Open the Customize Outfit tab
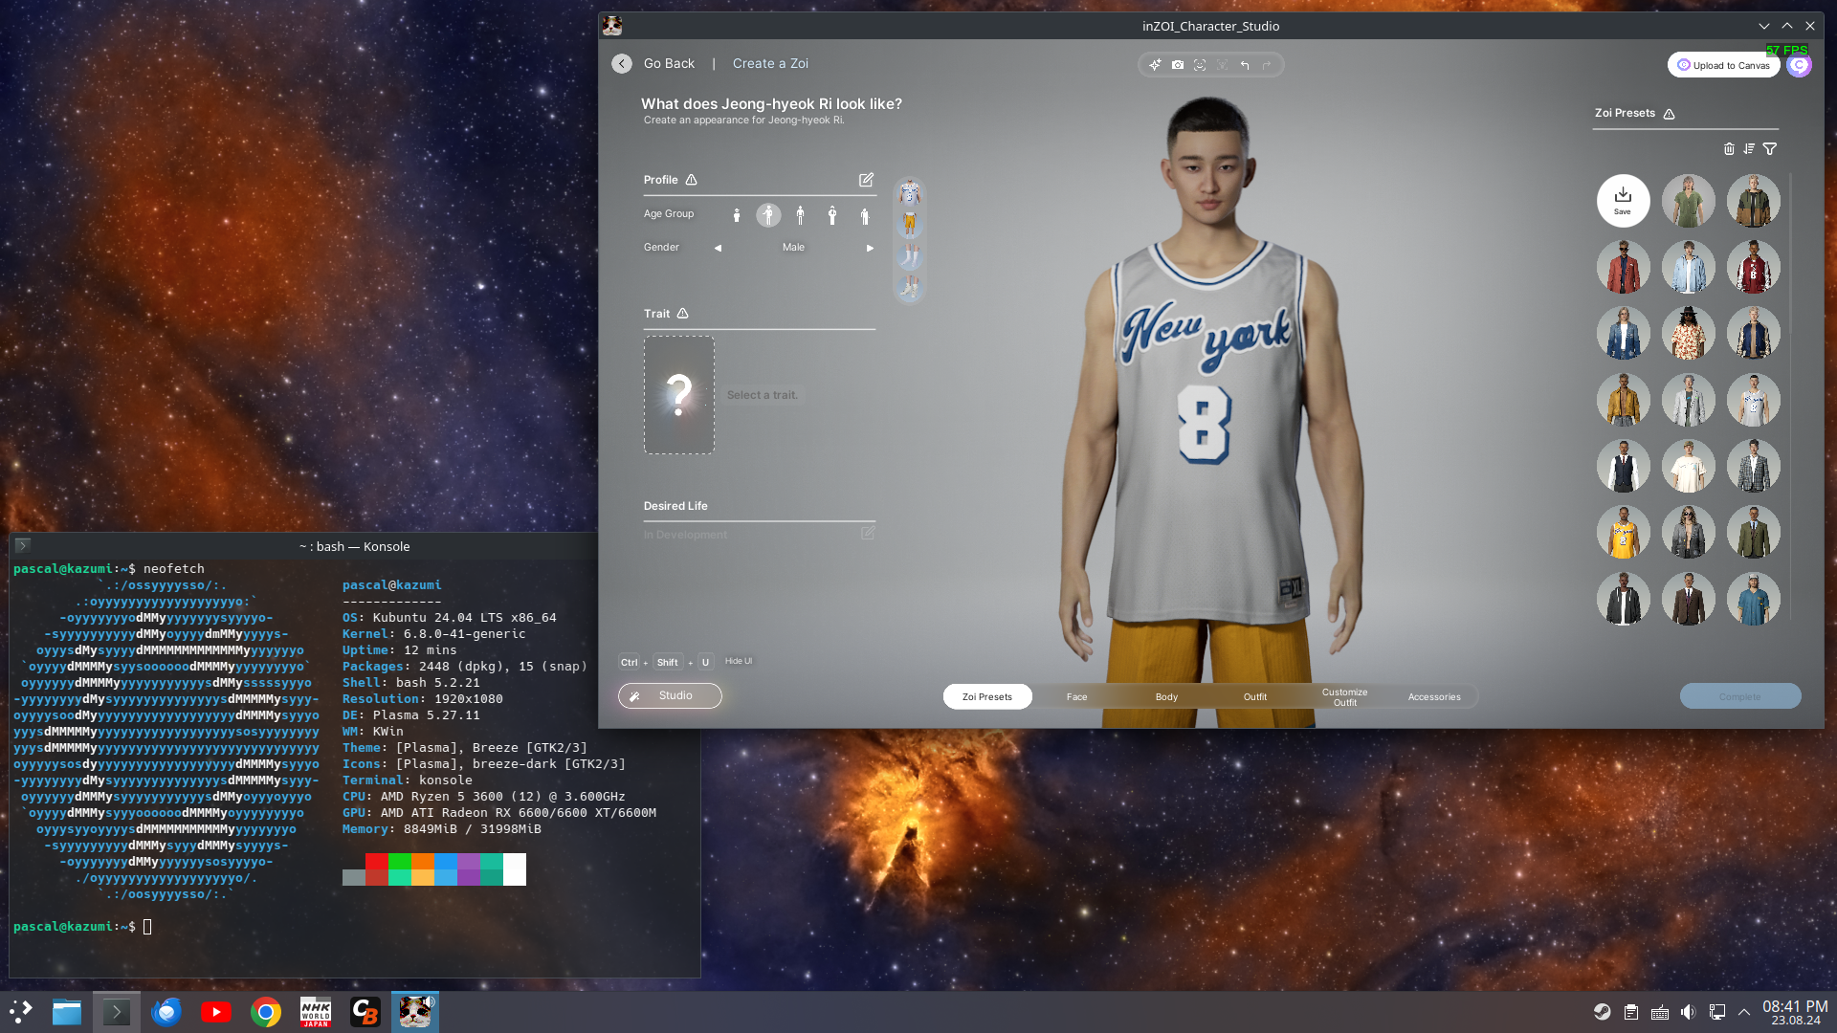The width and height of the screenshot is (1837, 1033). [1344, 696]
